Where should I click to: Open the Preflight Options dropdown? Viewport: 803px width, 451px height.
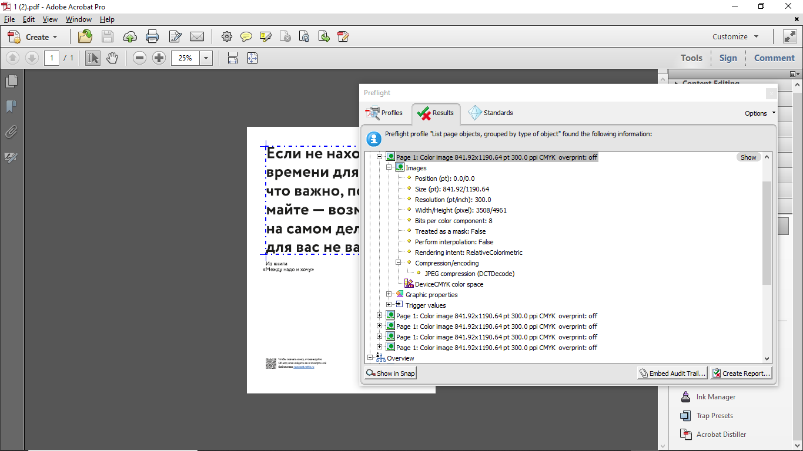[x=759, y=113]
